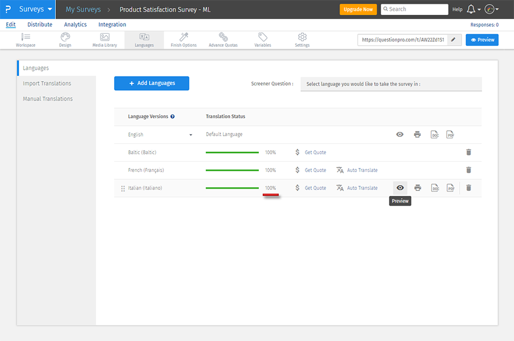
Task: Open the Advance Quotas tool
Action: 223,39
